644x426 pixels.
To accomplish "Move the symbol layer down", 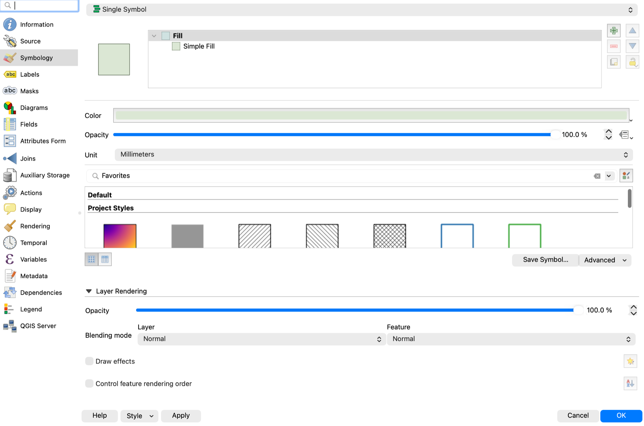I will point(632,46).
